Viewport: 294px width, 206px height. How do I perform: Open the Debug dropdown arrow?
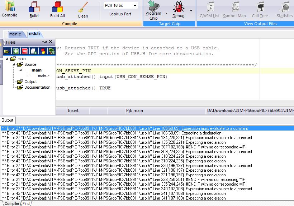(191, 11)
